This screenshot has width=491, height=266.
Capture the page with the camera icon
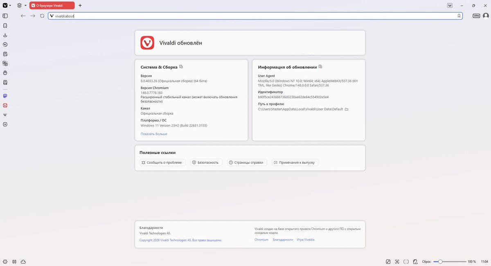point(397,261)
